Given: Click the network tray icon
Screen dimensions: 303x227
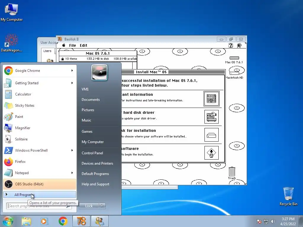Looking at the screenshot, I should click(266, 221).
